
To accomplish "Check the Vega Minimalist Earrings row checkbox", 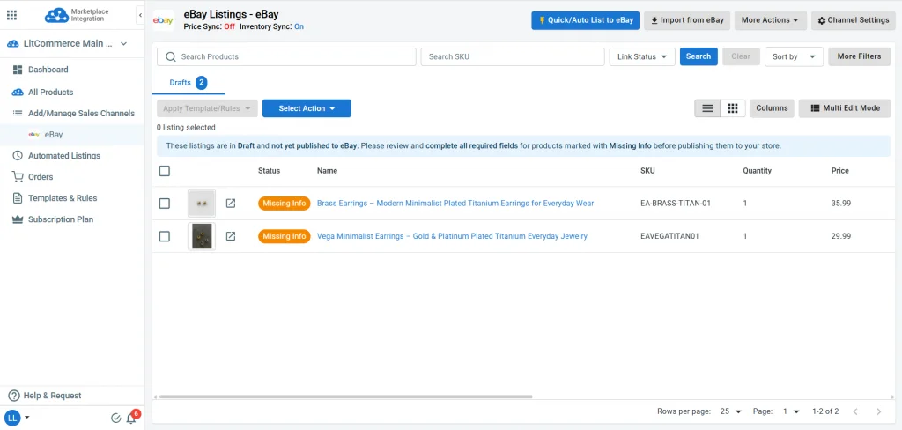I will pos(165,236).
